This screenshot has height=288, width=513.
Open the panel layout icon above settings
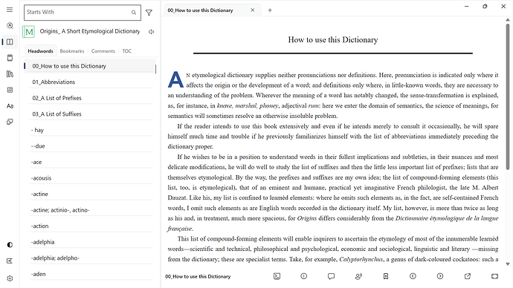coord(10,261)
